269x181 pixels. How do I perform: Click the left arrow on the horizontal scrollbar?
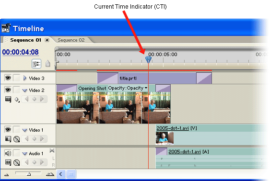61,174
